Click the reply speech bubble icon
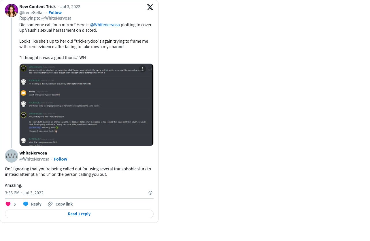 (26, 204)
